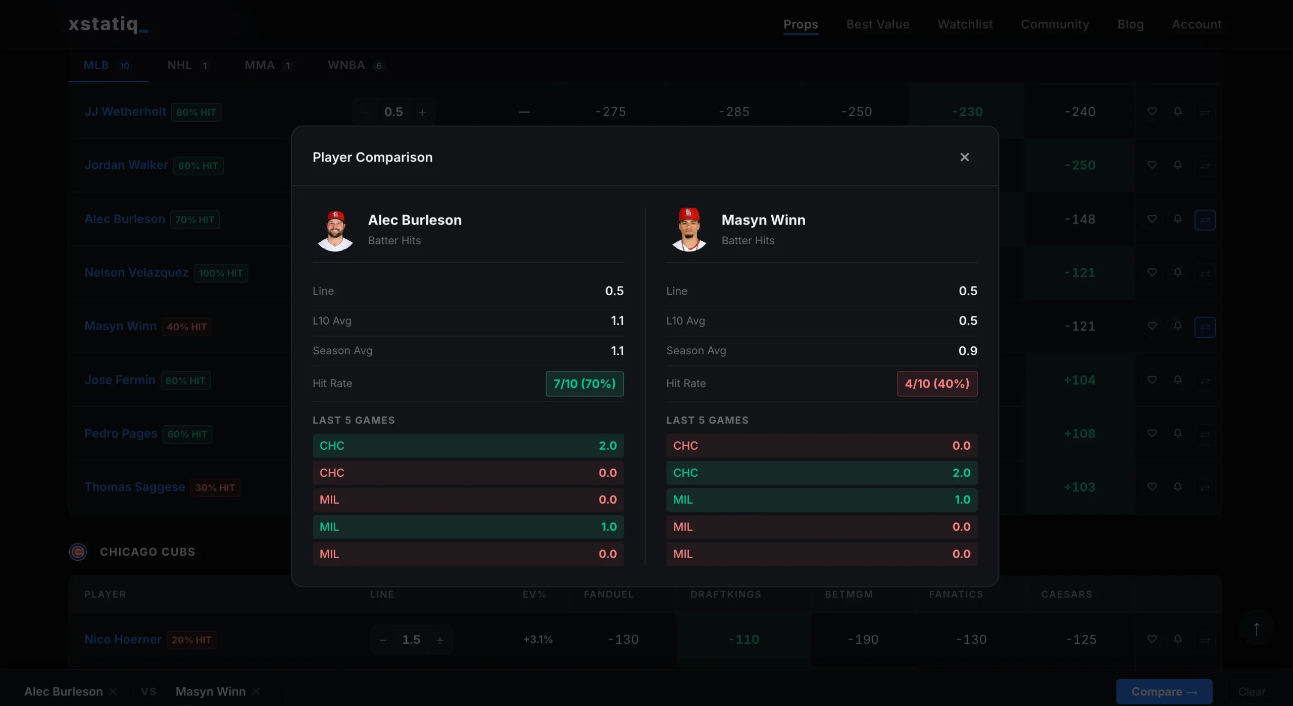The width and height of the screenshot is (1293, 706).
Task: Toggle compare icon in Thomas Saggese row
Action: [x=1205, y=487]
